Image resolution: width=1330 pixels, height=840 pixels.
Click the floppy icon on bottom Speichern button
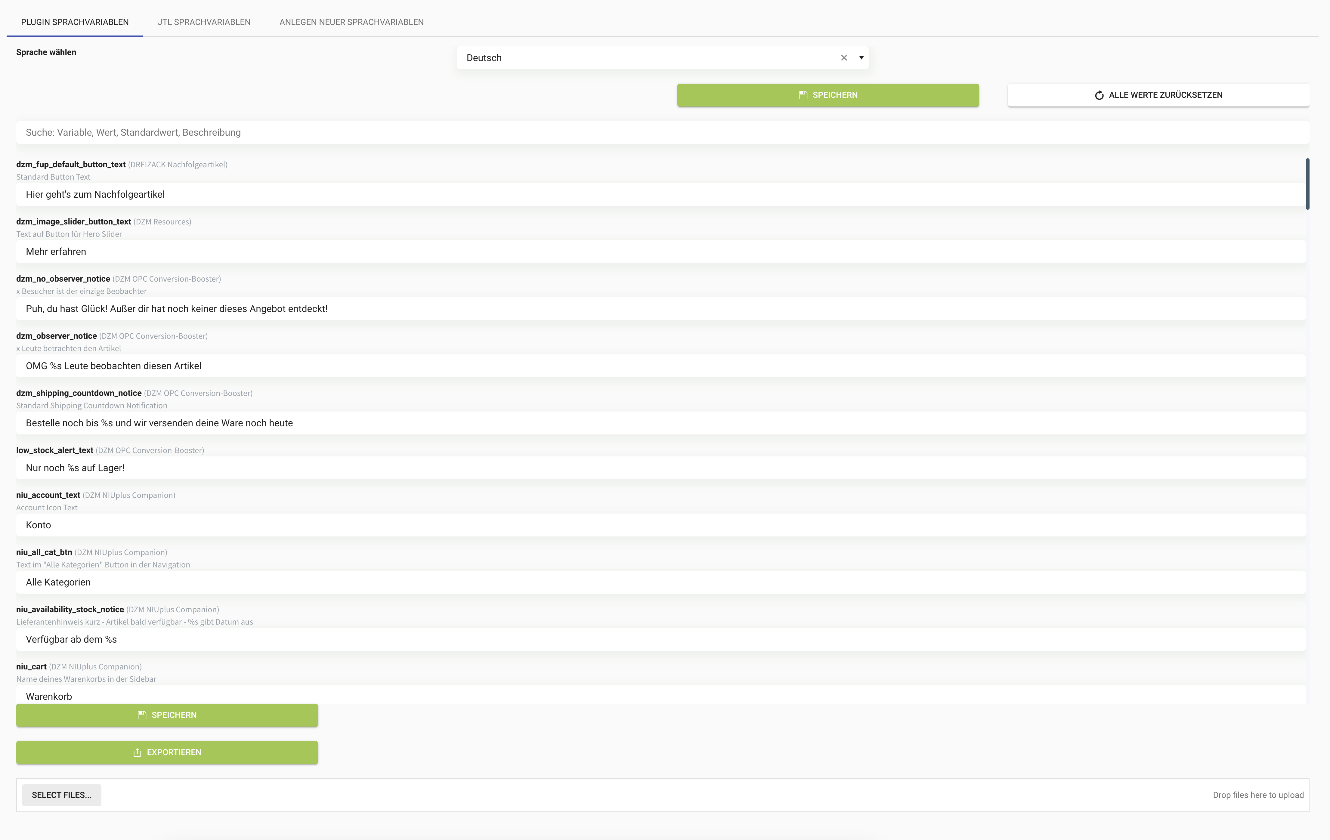coord(142,715)
